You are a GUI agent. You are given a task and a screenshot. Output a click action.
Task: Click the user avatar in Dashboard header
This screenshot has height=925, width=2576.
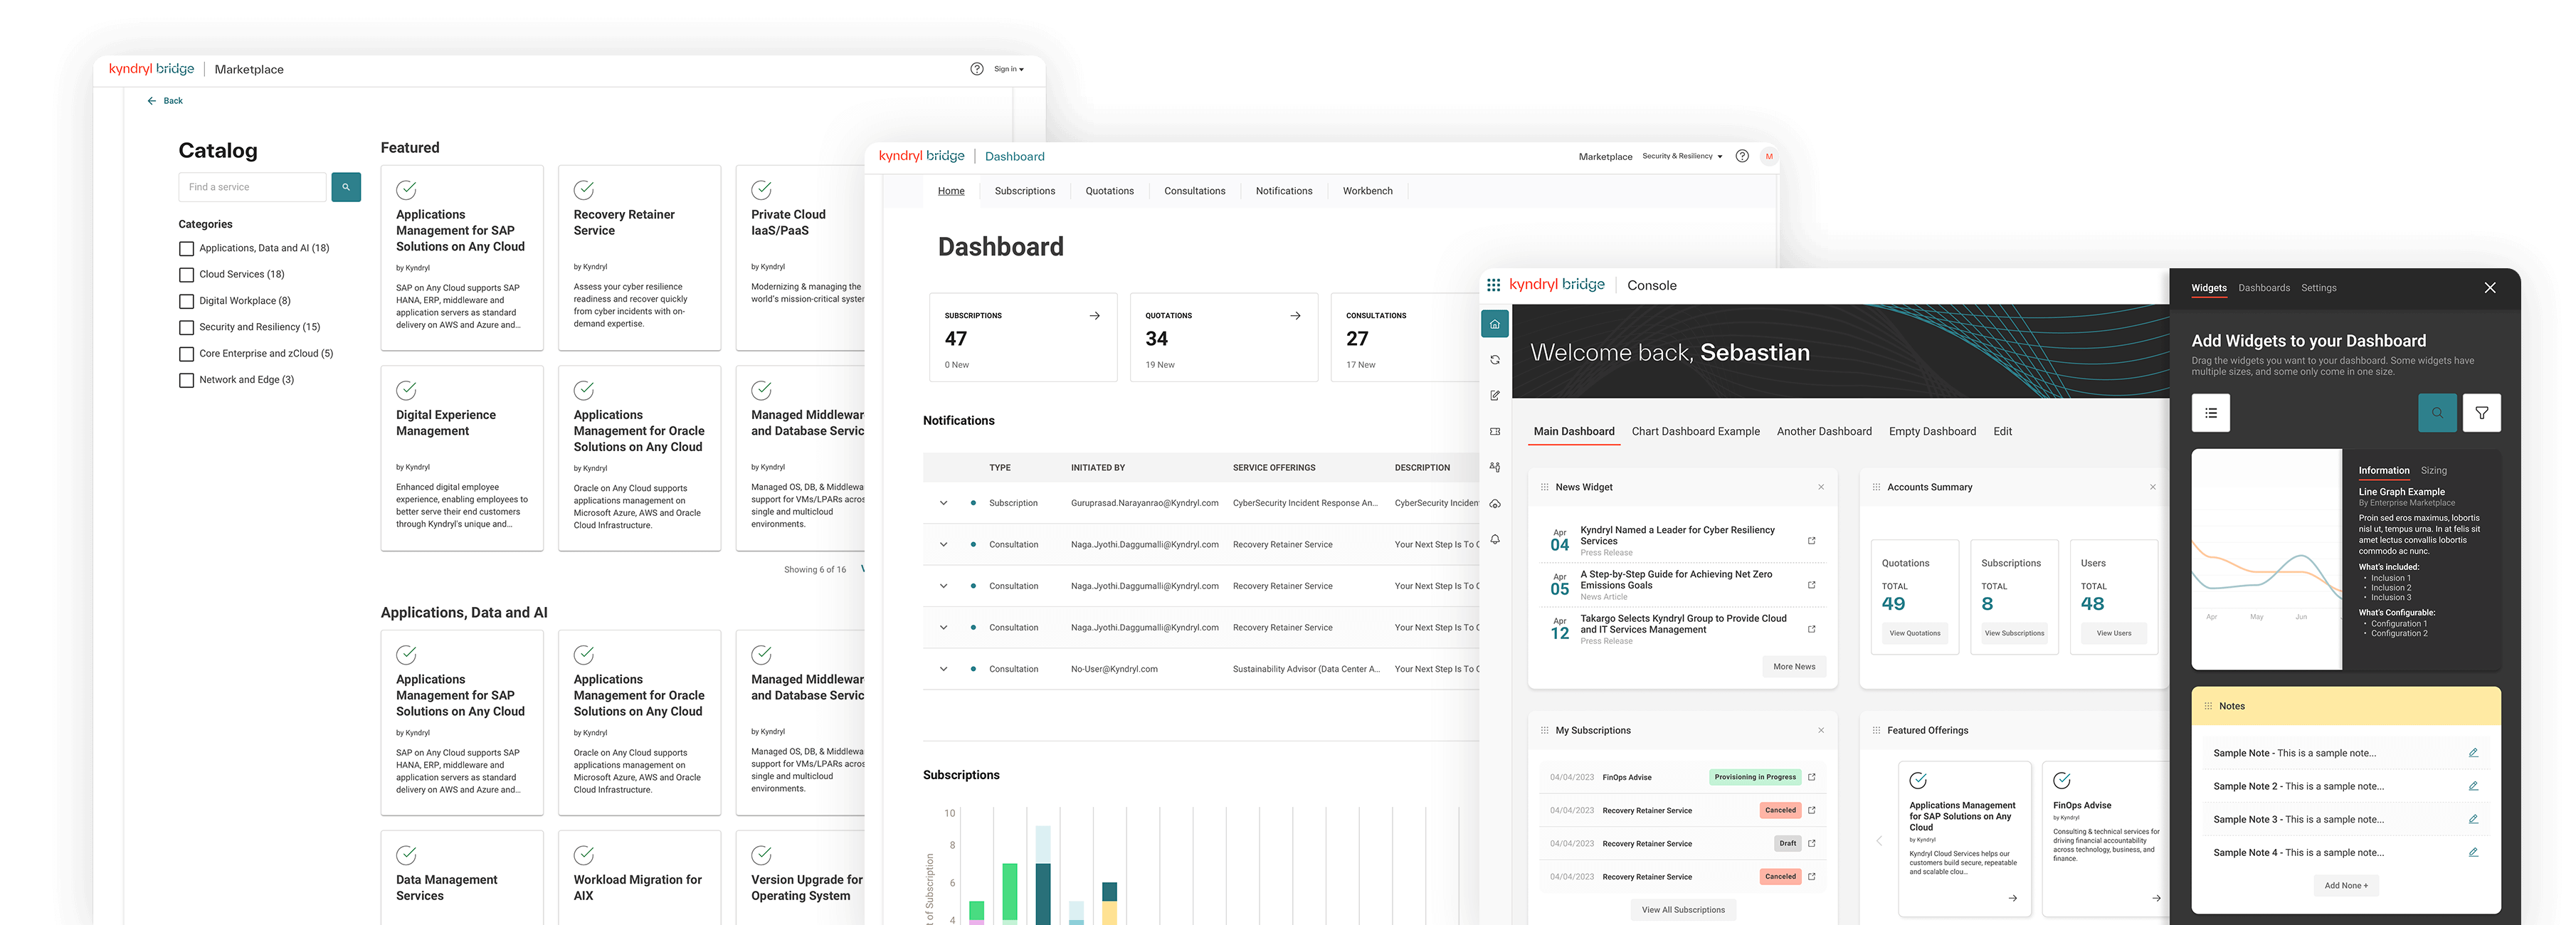pos(1769,156)
